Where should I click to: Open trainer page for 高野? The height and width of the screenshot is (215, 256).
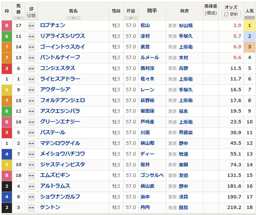click(x=183, y=69)
